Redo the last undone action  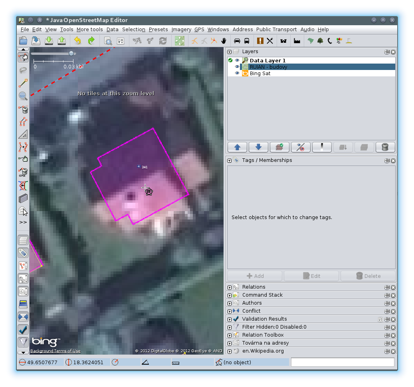pos(91,41)
